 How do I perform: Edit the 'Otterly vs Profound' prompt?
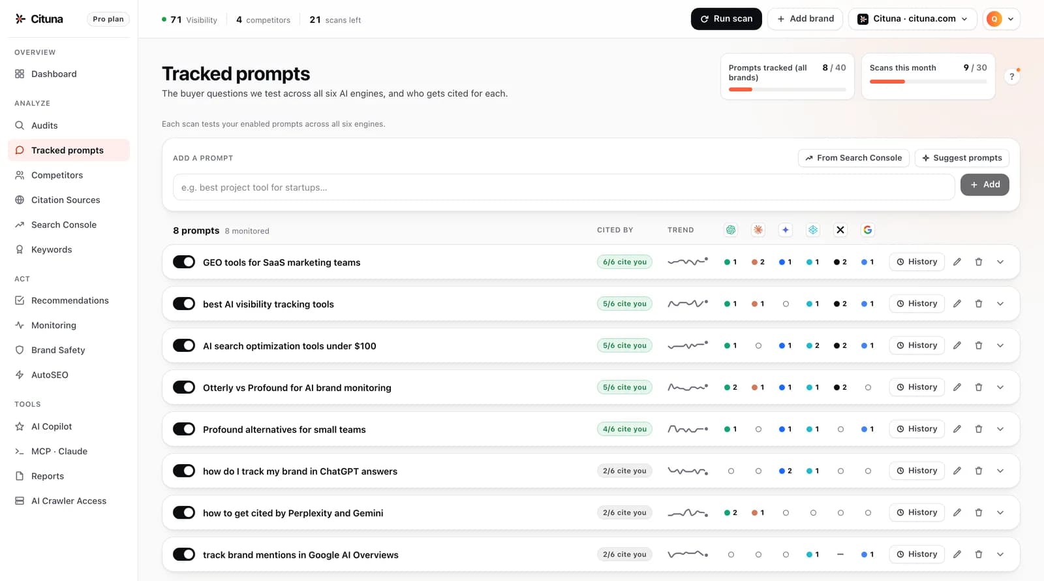957,387
